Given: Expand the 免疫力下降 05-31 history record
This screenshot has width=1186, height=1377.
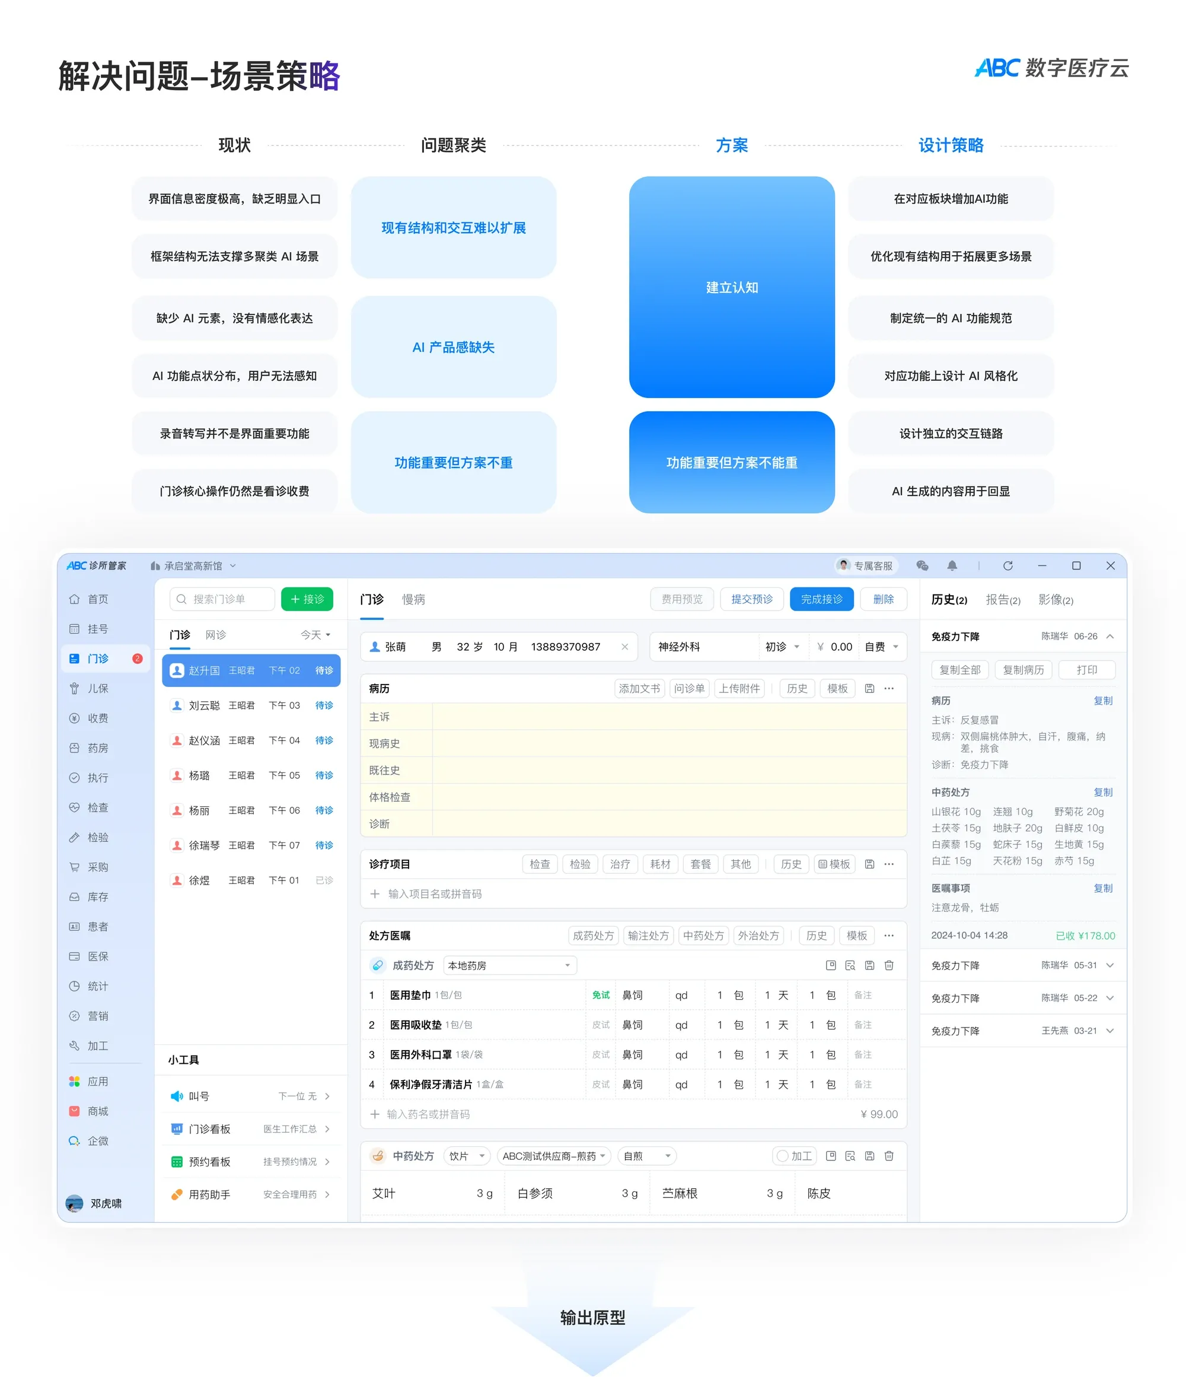Looking at the screenshot, I should point(1110,965).
